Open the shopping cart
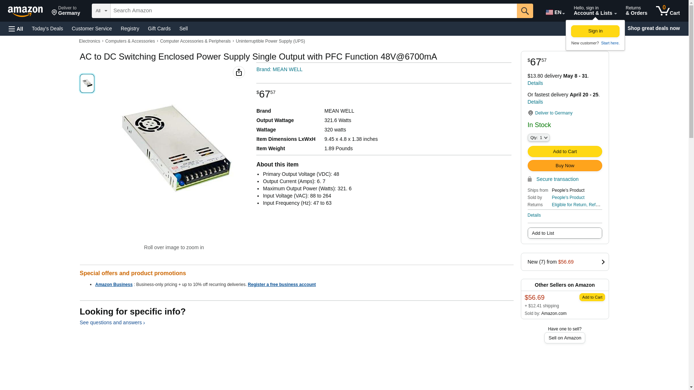The width and height of the screenshot is (694, 390). (x=668, y=11)
